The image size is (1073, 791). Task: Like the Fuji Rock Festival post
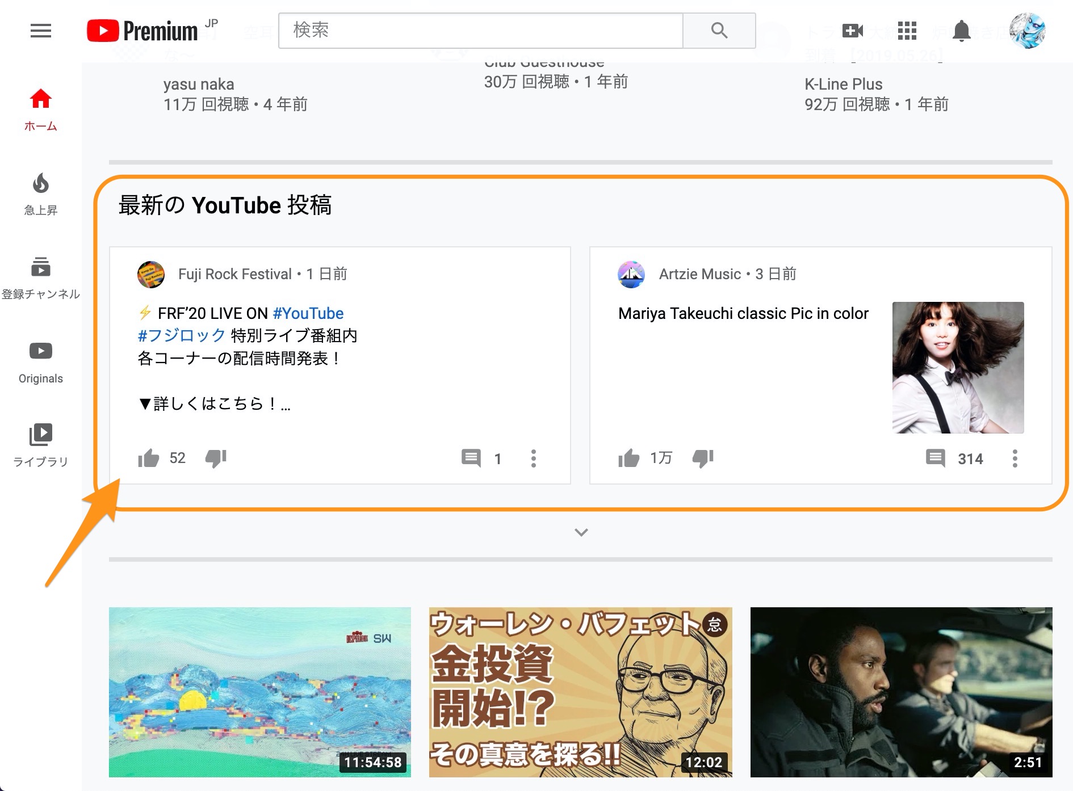pyautogui.click(x=149, y=458)
